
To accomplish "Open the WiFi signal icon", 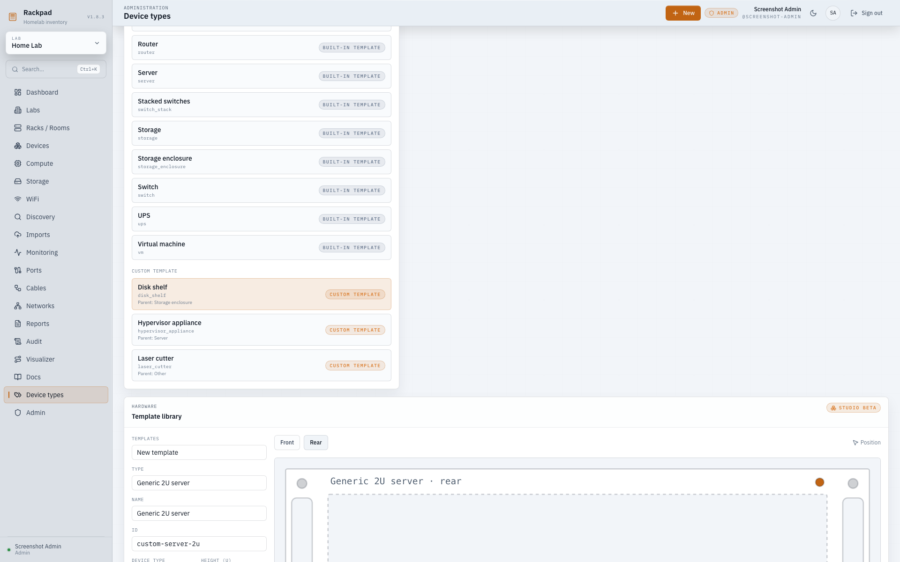I will pyautogui.click(x=18, y=199).
